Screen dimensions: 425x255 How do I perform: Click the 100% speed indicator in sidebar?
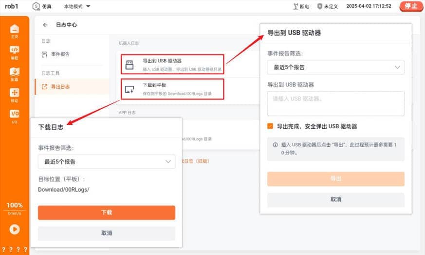15,205
